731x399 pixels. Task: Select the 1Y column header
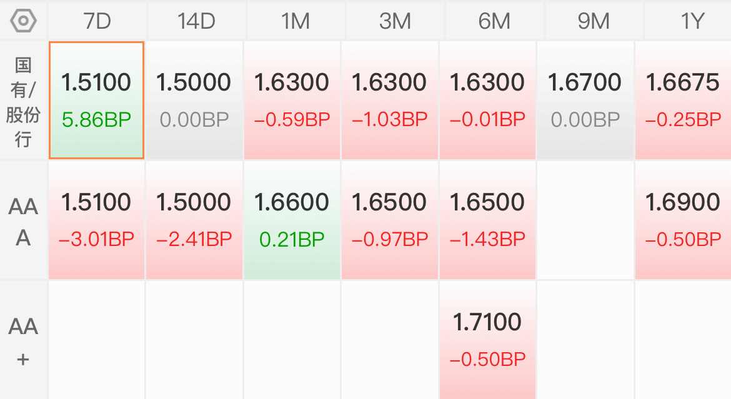(688, 21)
